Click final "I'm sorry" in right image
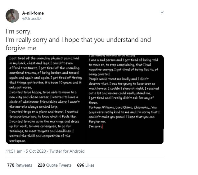Screen dimensions: 198x175 [95, 127]
